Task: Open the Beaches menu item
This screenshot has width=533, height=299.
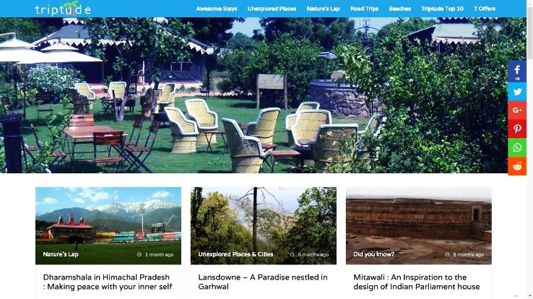Action: [x=400, y=9]
